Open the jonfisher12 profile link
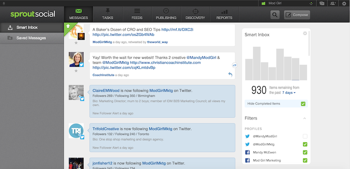Screen dimensions: 350x169 click(x=102, y=163)
